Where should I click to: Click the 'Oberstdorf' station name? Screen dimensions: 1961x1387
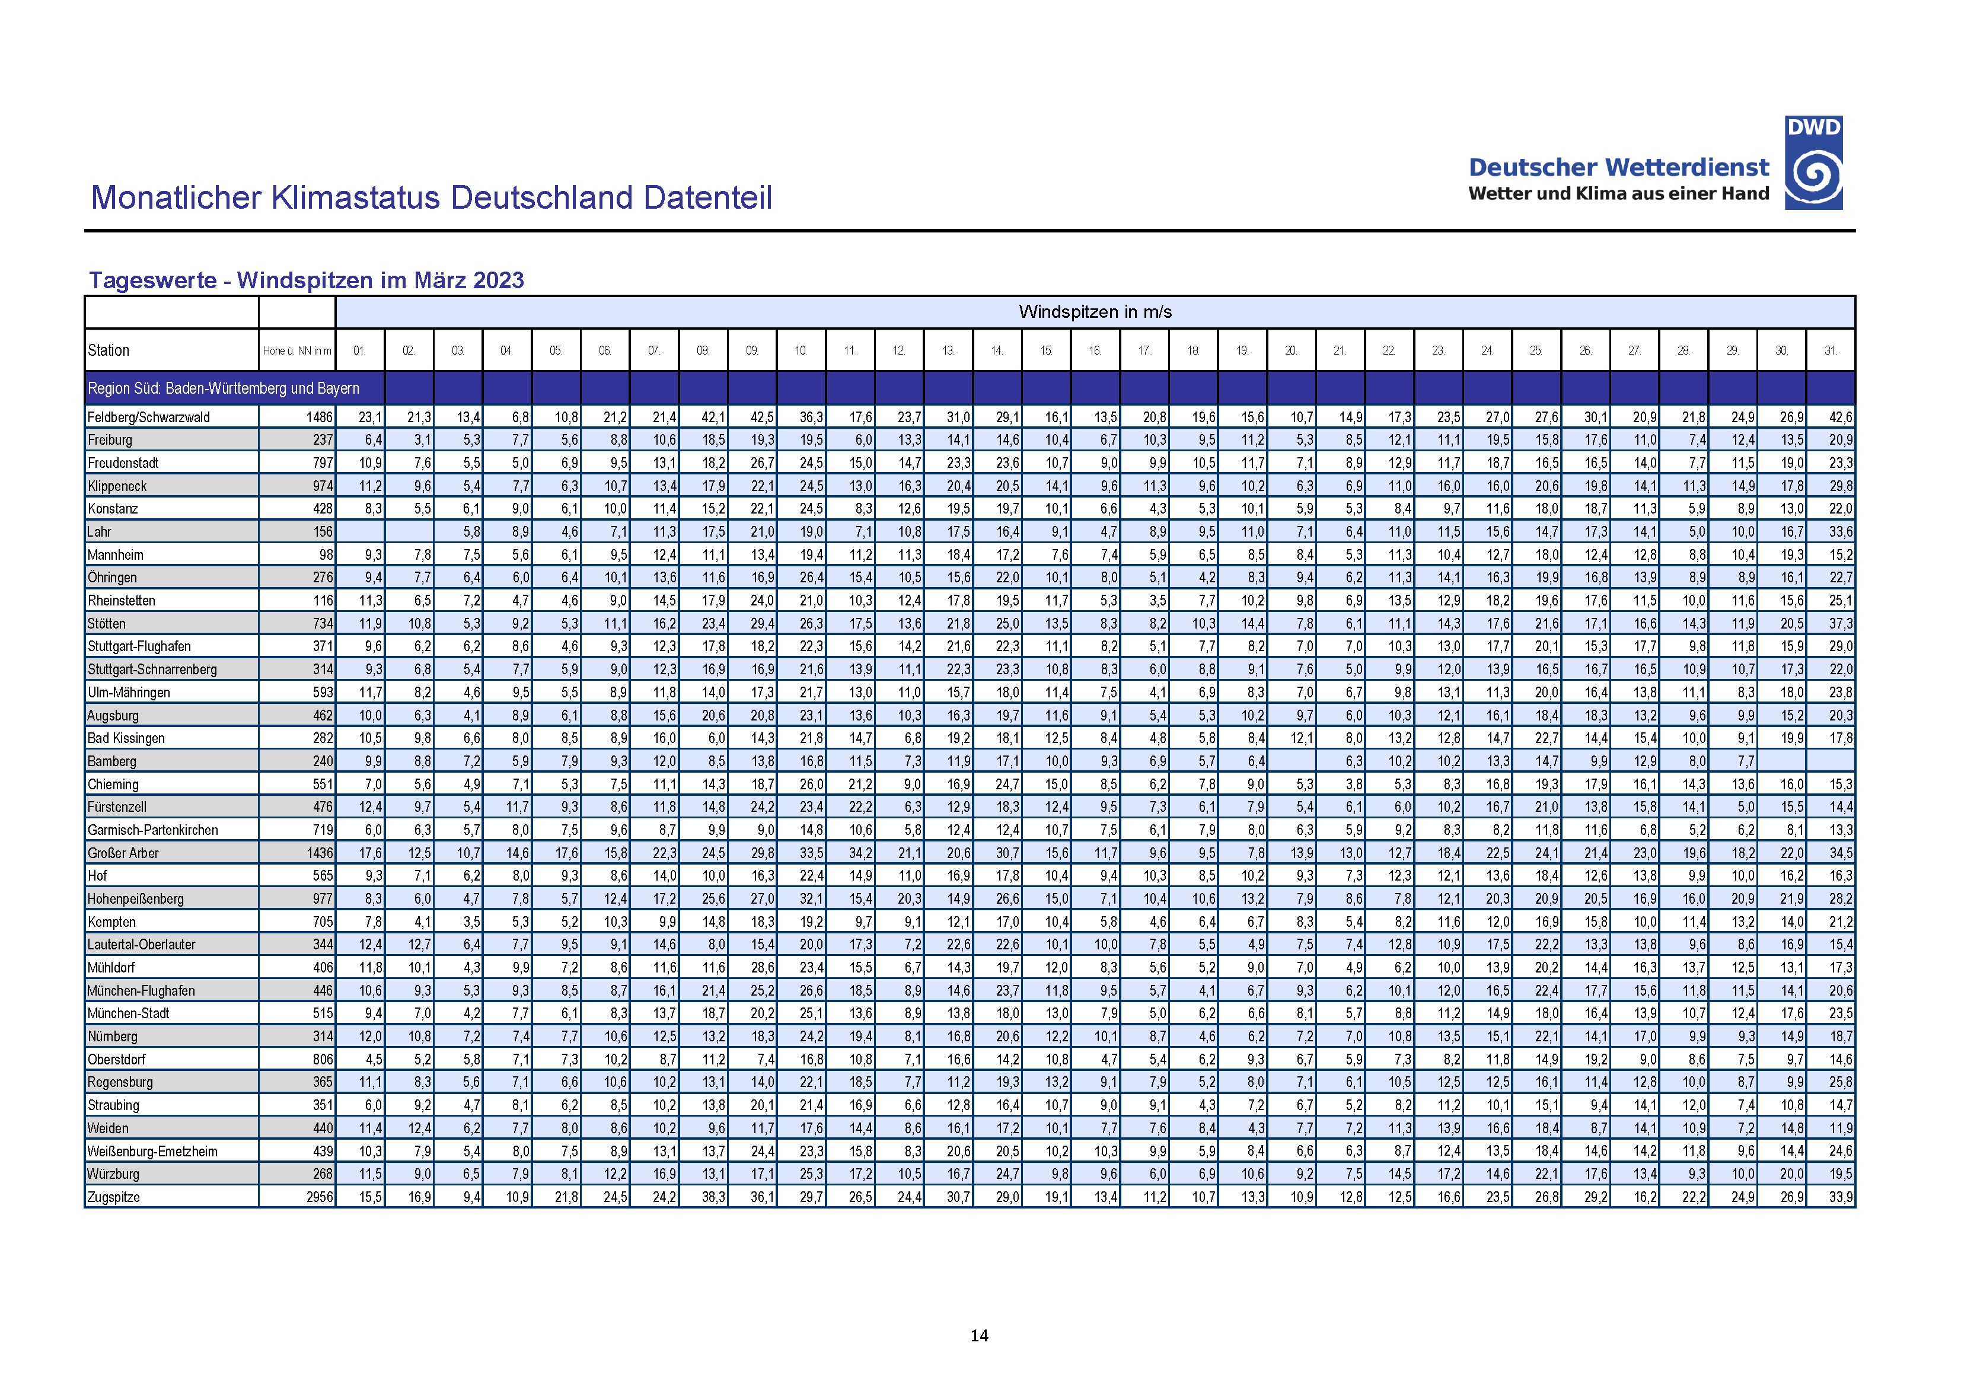click(117, 1059)
